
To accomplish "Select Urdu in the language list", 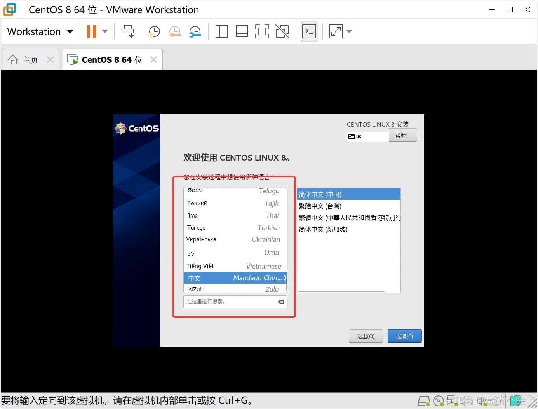I will [235, 253].
